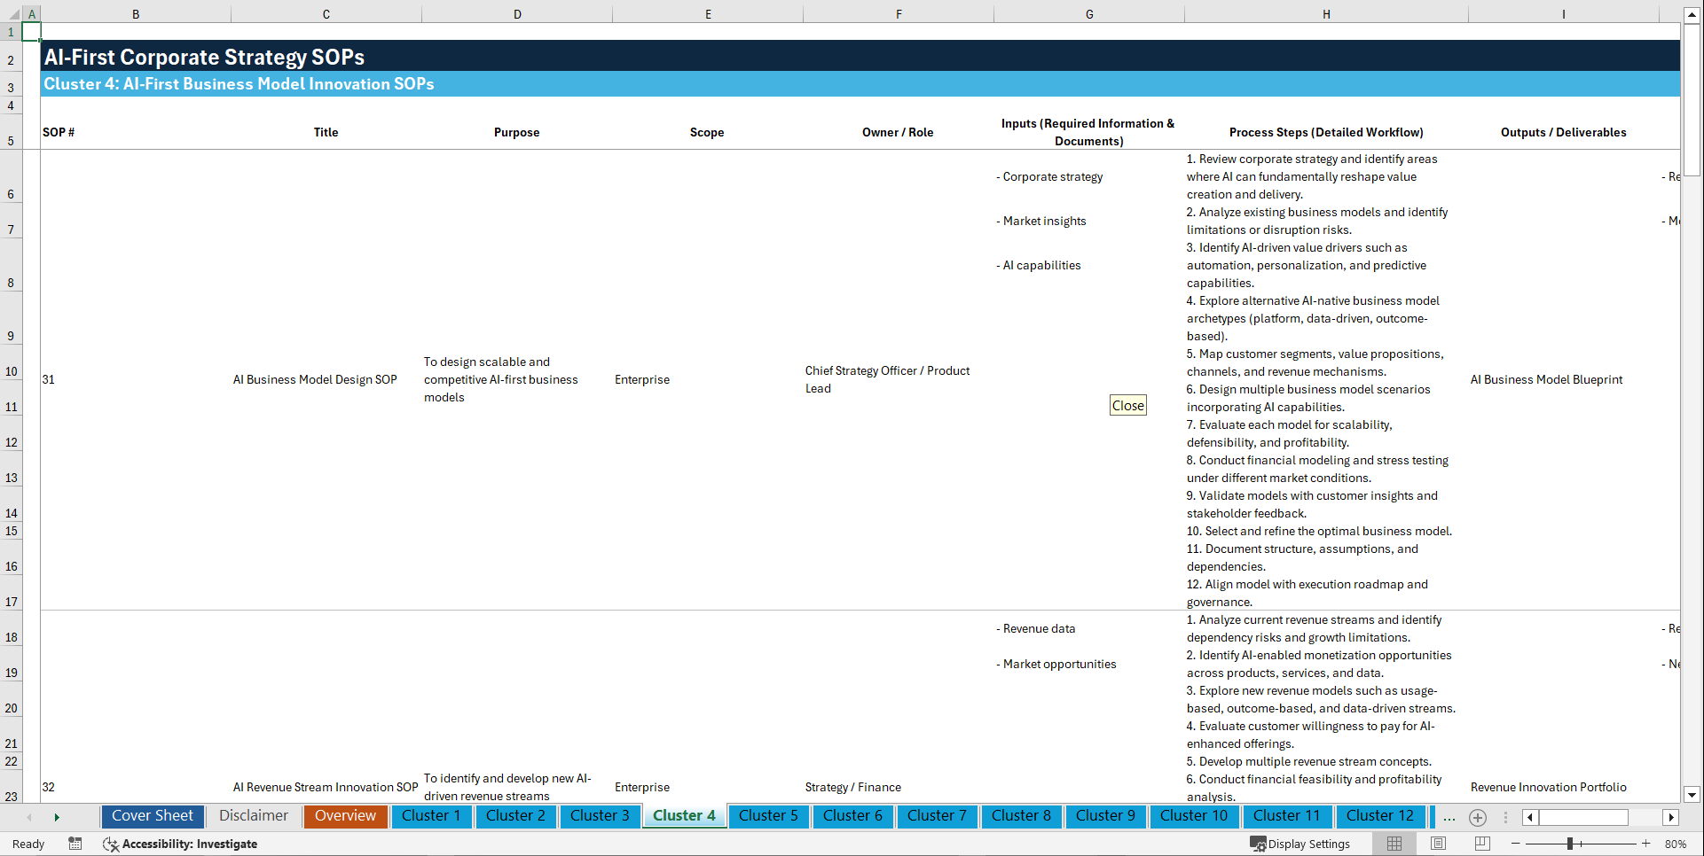Switch to the Cluster 7 sheet tab
The image size is (1704, 856).
point(937,816)
